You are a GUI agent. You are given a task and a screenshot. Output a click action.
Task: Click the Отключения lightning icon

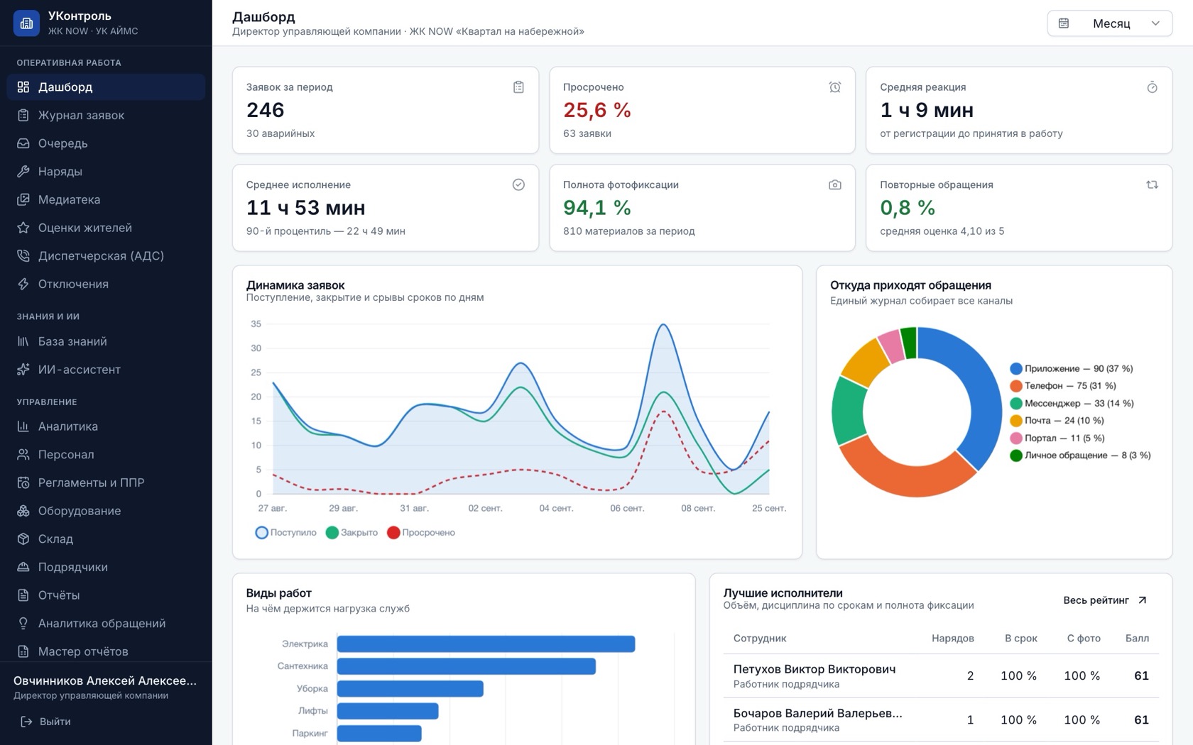23,284
